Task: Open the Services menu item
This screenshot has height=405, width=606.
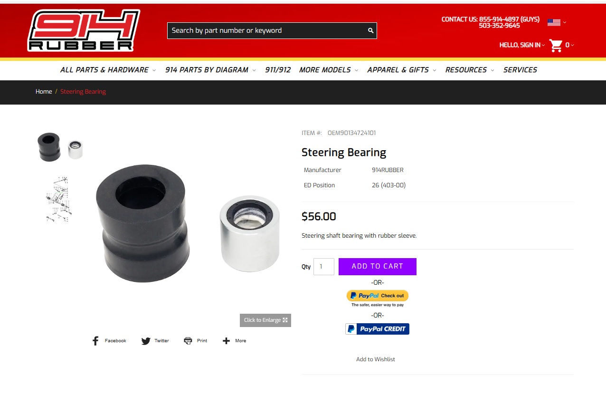Action: tap(520, 70)
